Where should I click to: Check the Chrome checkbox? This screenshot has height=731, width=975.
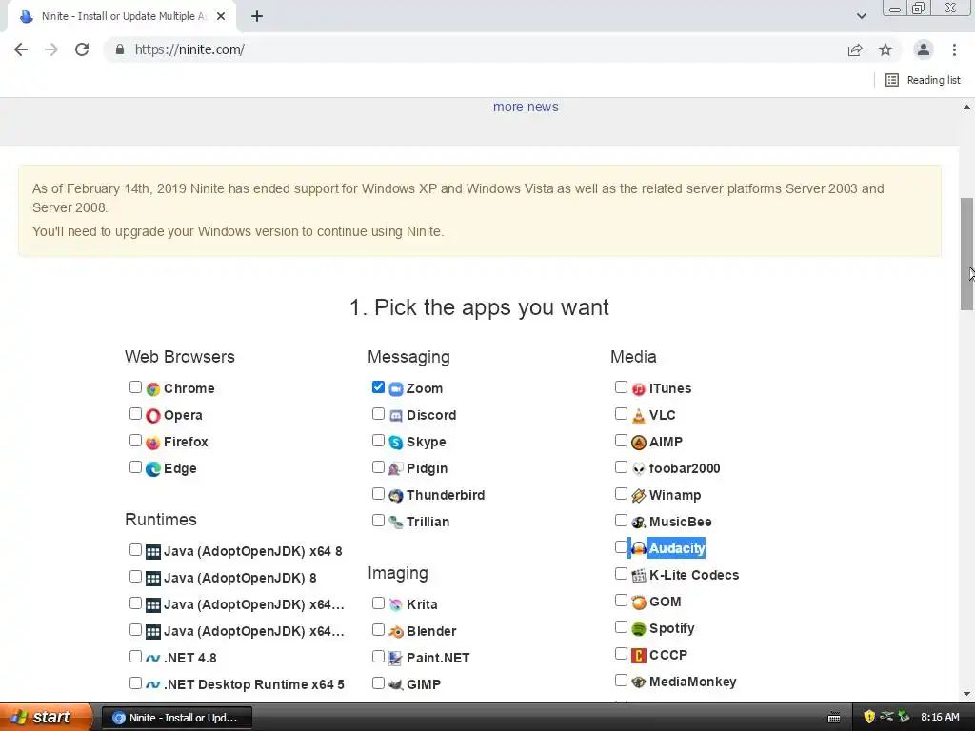coord(135,386)
